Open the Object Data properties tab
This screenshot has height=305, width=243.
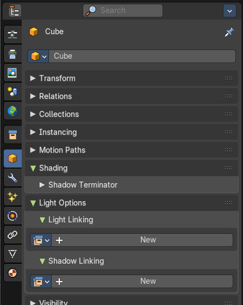(13, 254)
